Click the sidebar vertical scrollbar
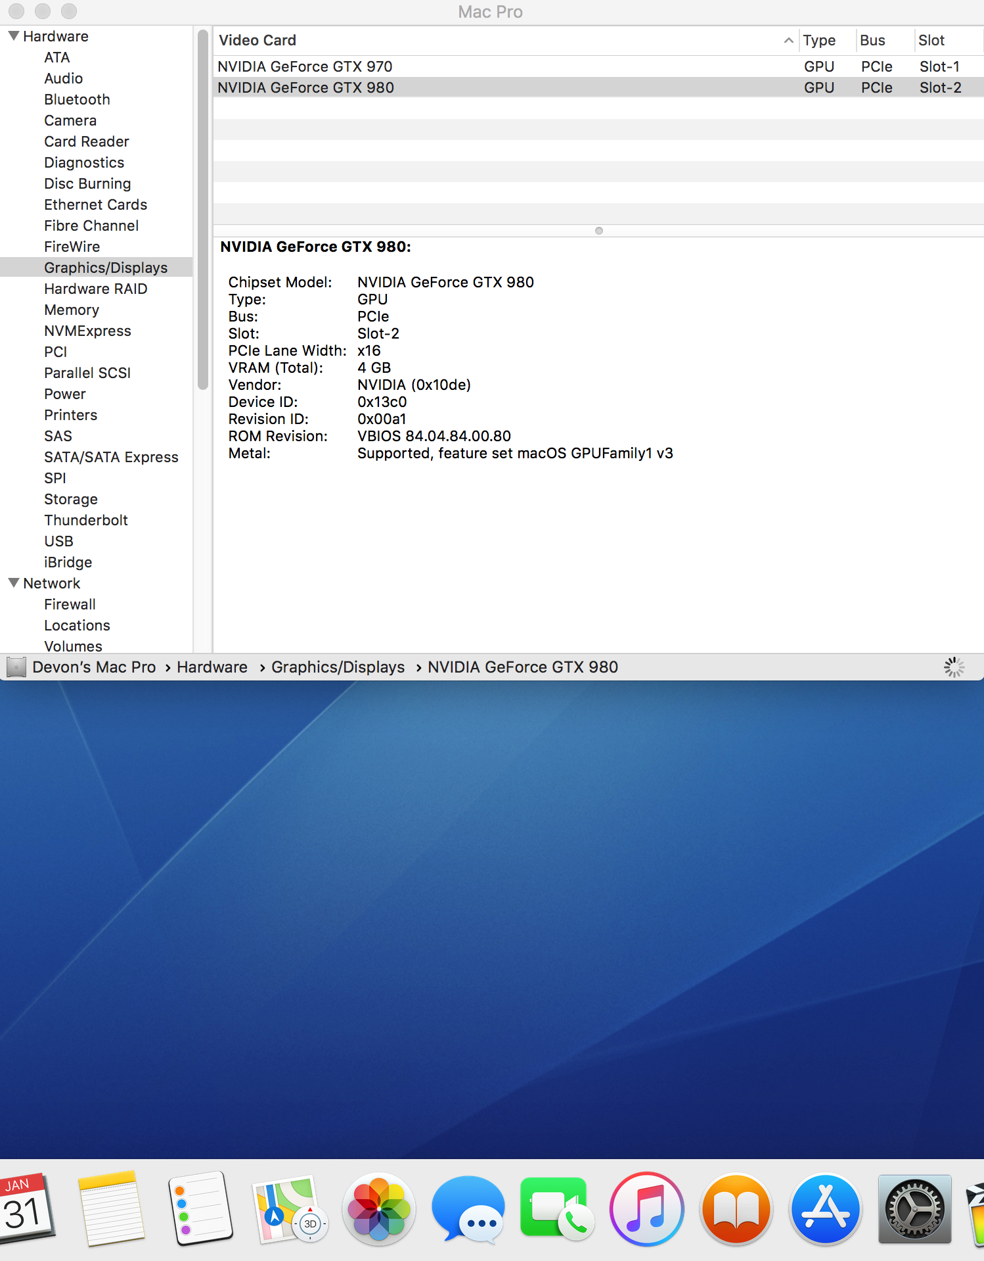 203,210
